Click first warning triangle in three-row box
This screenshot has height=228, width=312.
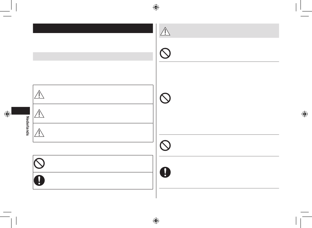[39, 94]
